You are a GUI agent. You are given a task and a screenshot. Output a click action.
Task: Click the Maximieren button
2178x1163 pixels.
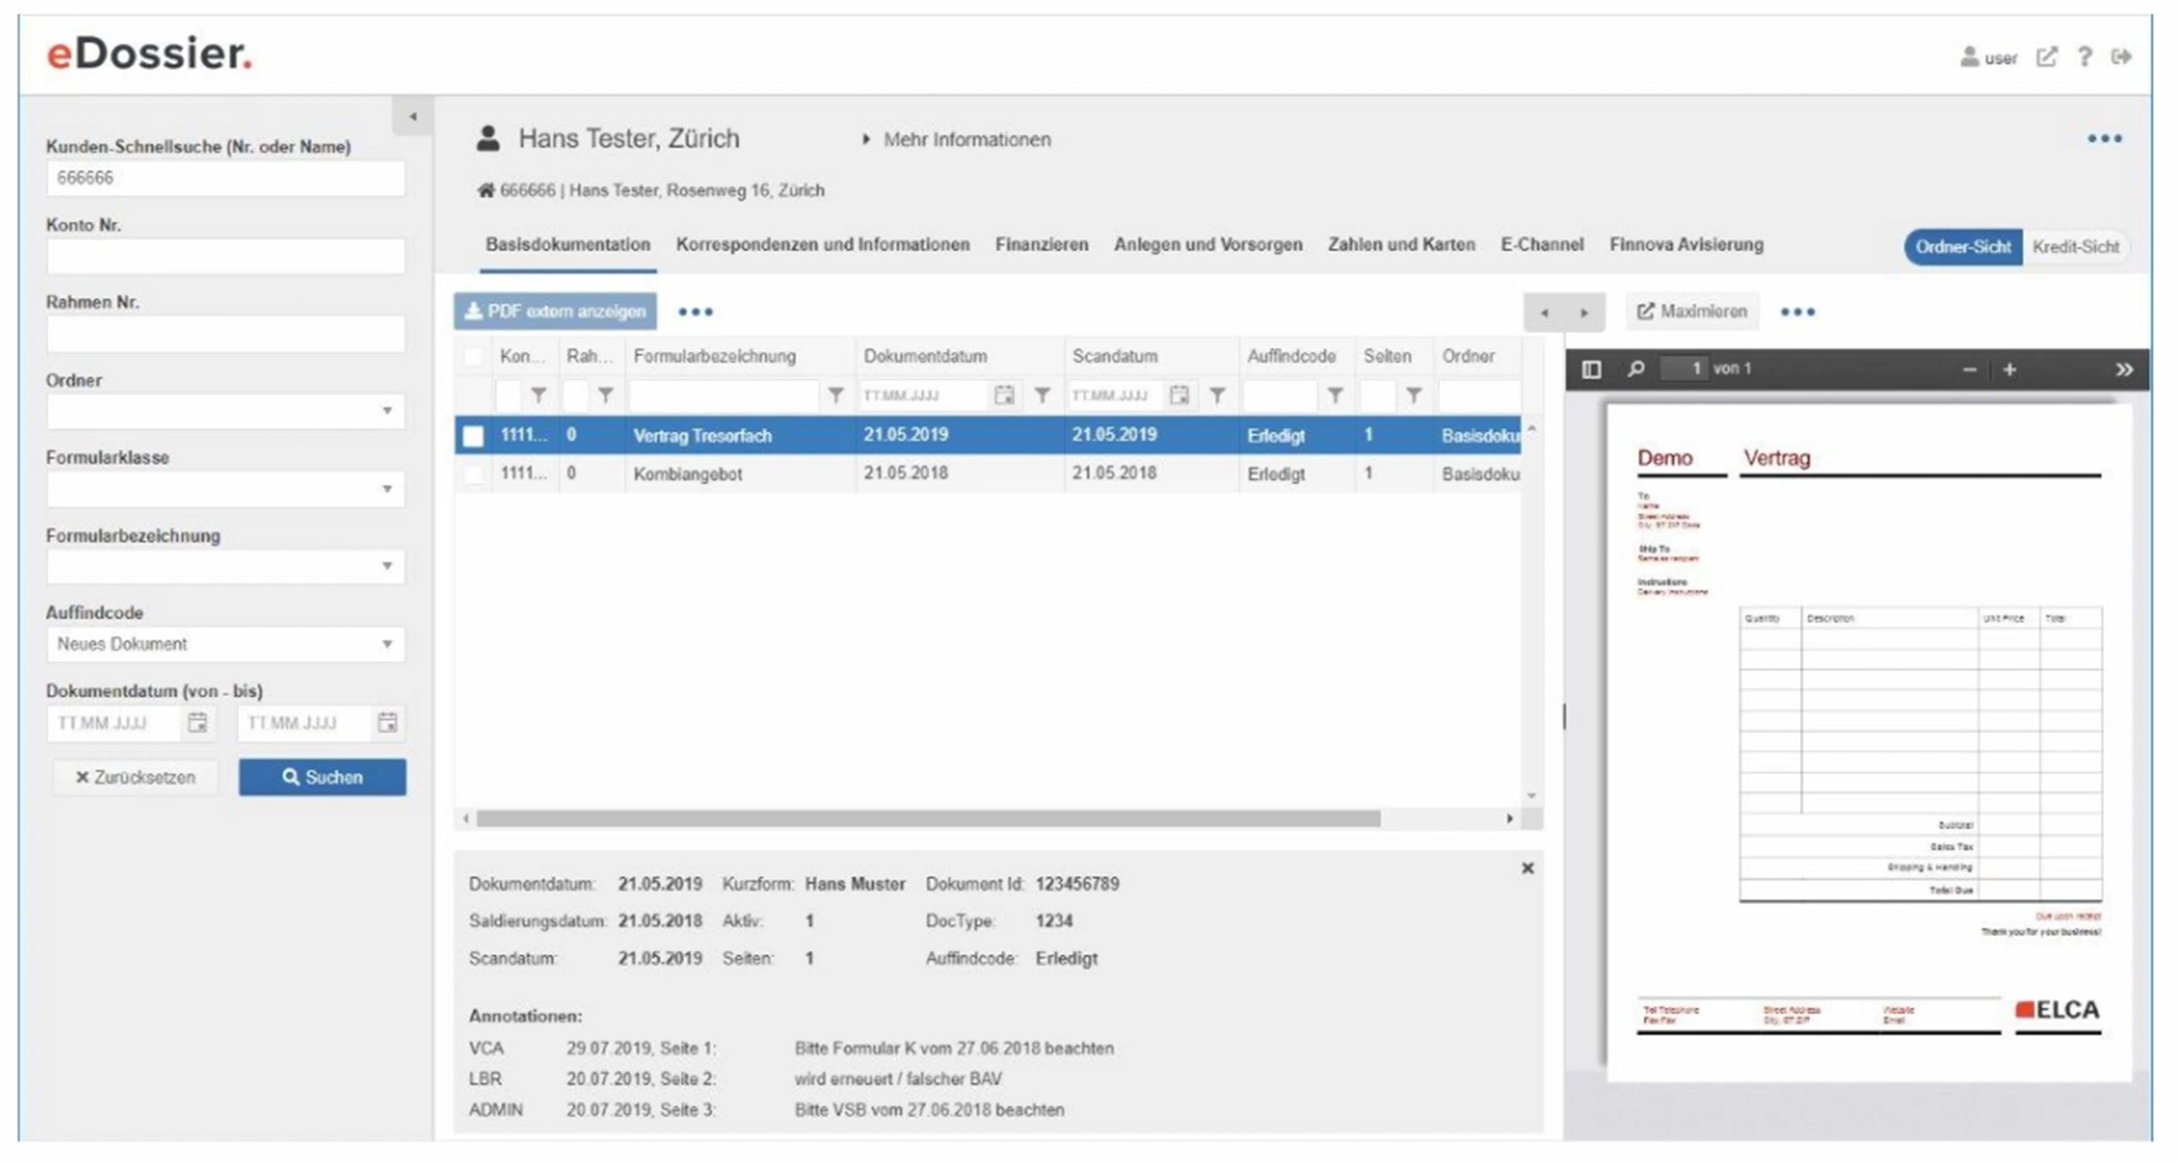(x=1692, y=312)
